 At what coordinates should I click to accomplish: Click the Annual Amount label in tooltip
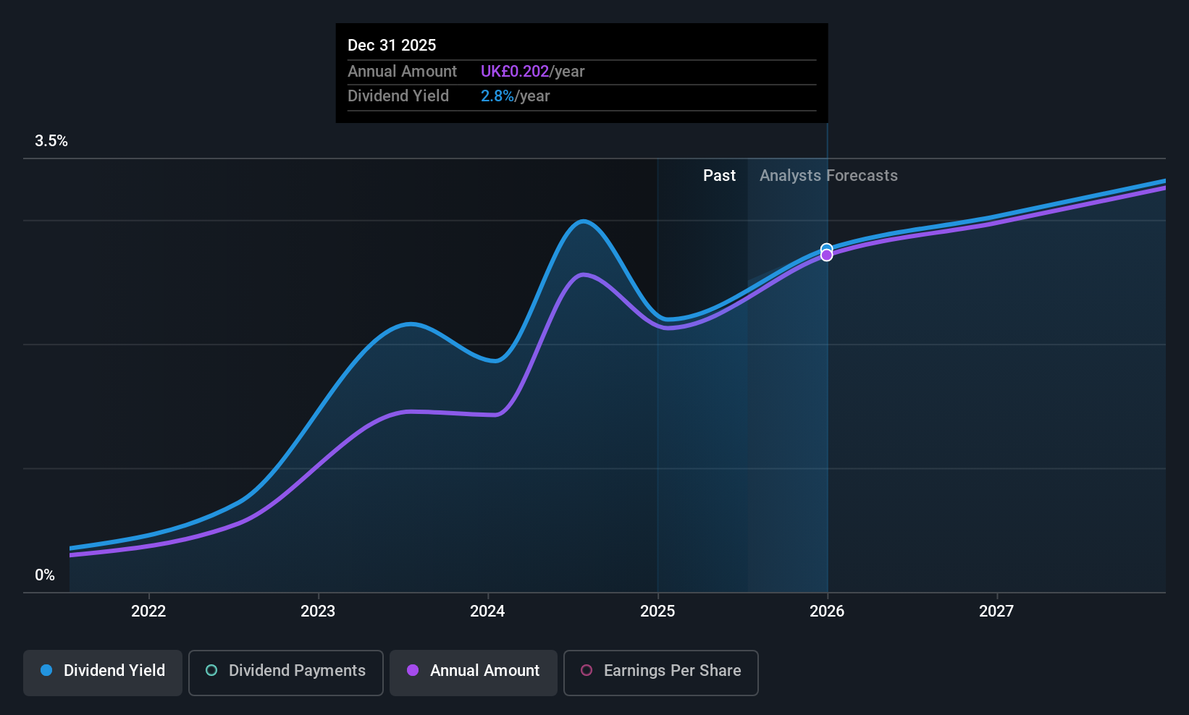[x=402, y=71]
